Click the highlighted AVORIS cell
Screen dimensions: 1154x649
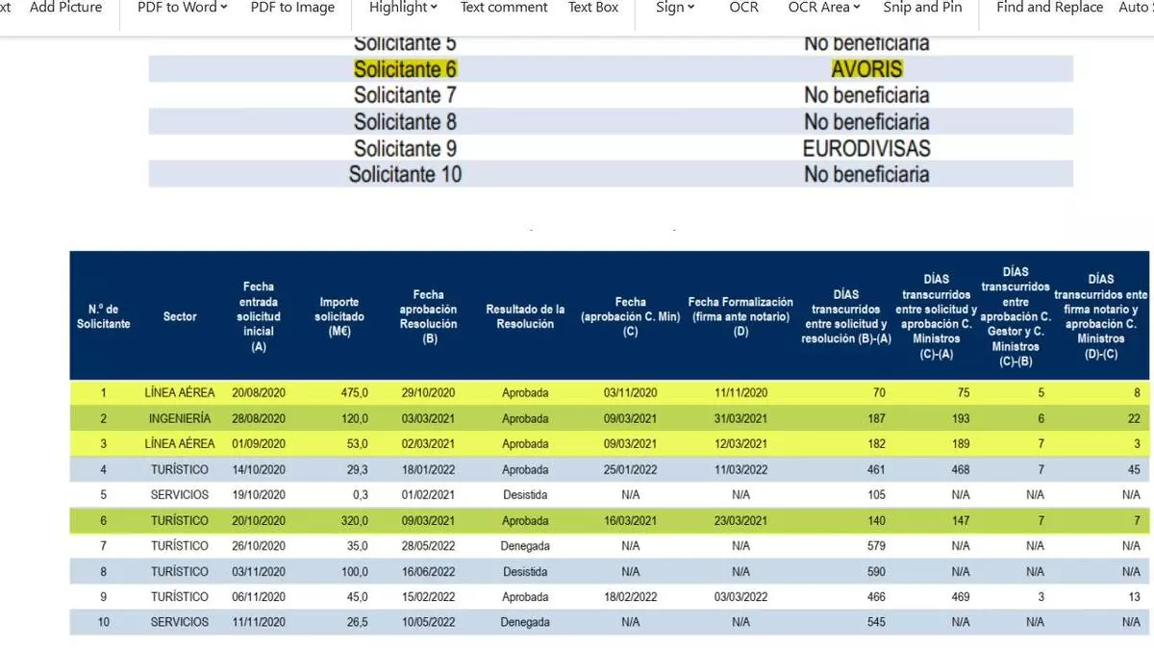tap(866, 69)
